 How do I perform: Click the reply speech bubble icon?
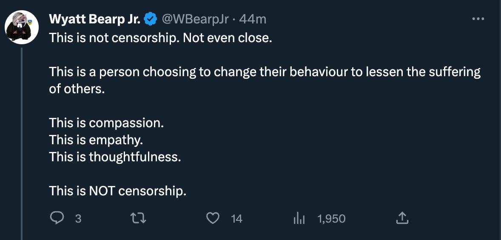click(x=57, y=218)
